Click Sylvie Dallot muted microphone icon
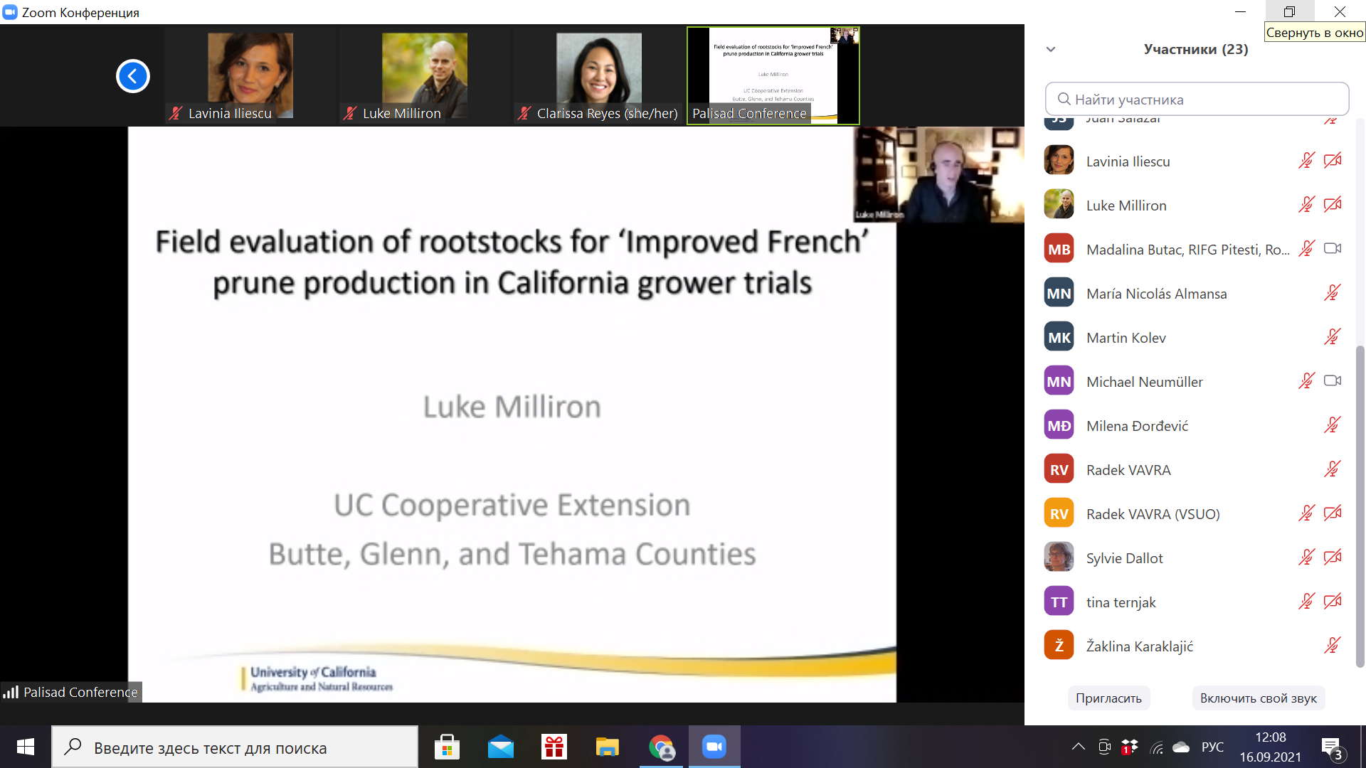The width and height of the screenshot is (1366, 768). coord(1306,558)
